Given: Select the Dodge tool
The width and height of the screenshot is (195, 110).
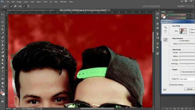Looking at the screenshot, I should 2,64.
